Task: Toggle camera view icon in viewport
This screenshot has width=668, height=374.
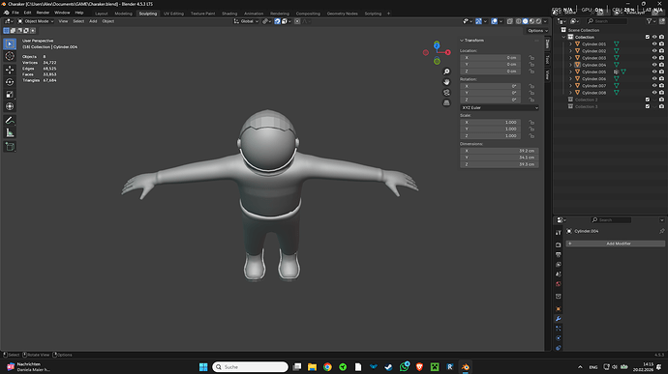Action: pos(446,93)
